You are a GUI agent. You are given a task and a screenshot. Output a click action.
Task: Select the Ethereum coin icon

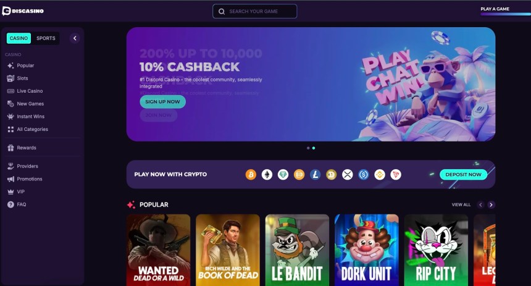click(x=267, y=175)
